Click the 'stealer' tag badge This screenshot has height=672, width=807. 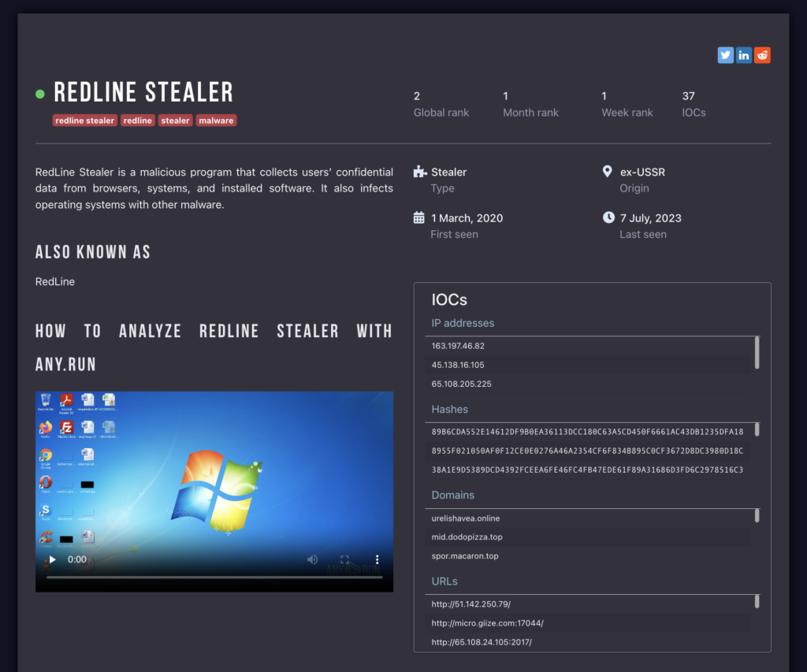click(x=175, y=121)
